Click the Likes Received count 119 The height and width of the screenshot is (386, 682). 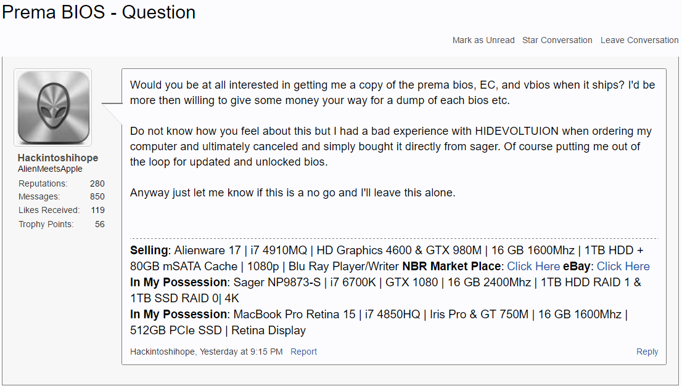(97, 211)
